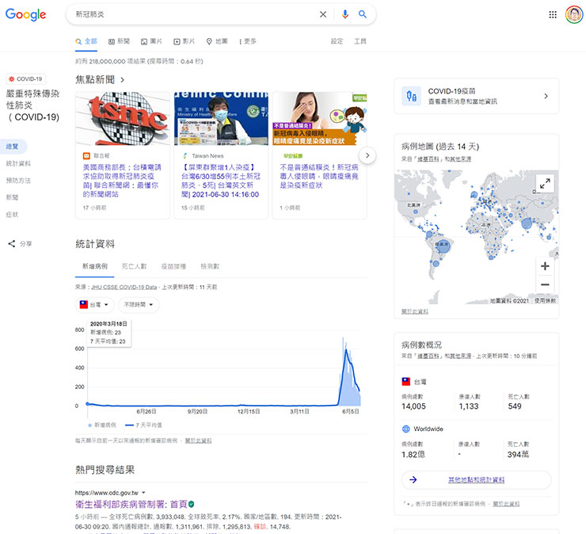Click the share icon in sidebar
This screenshot has width=586, height=534.
[12, 244]
